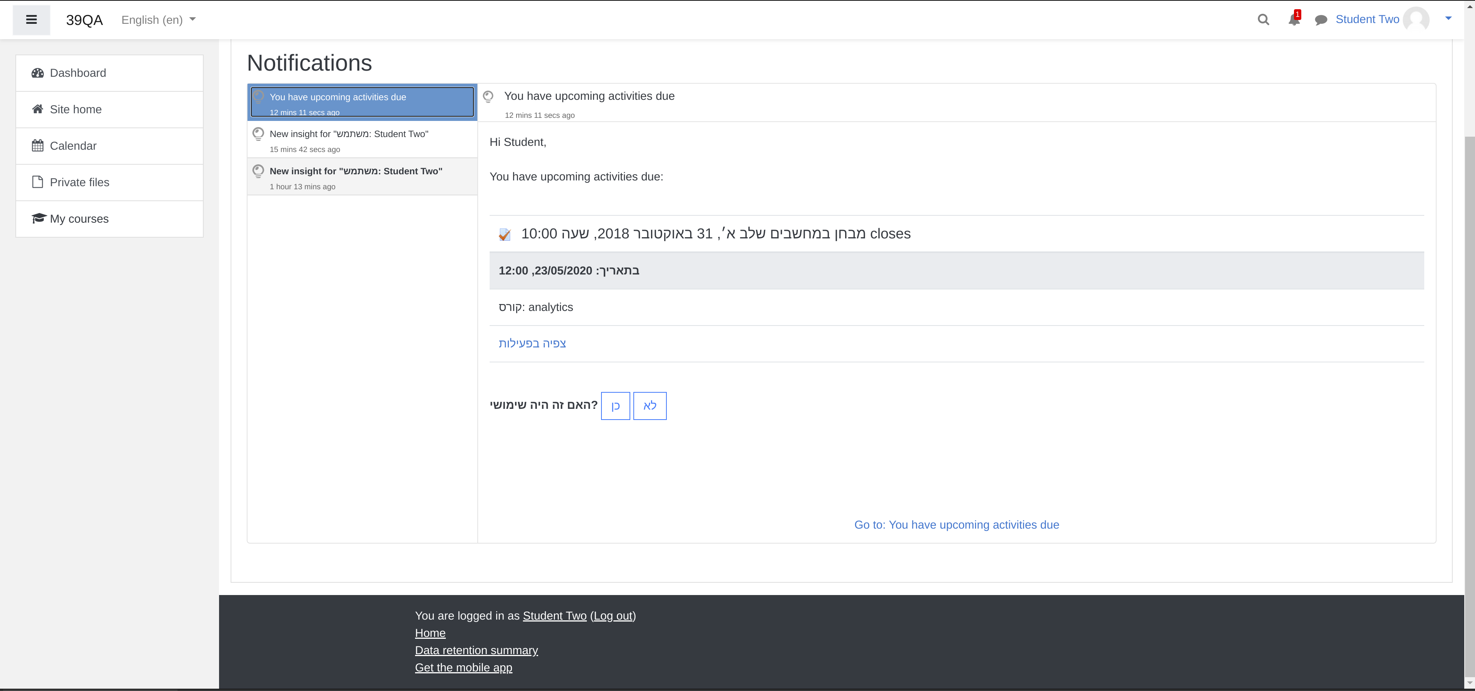The image size is (1475, 691).
Task: Click lightbulb icon of 1 hour ago notification
Action: (x=258, y=171)
